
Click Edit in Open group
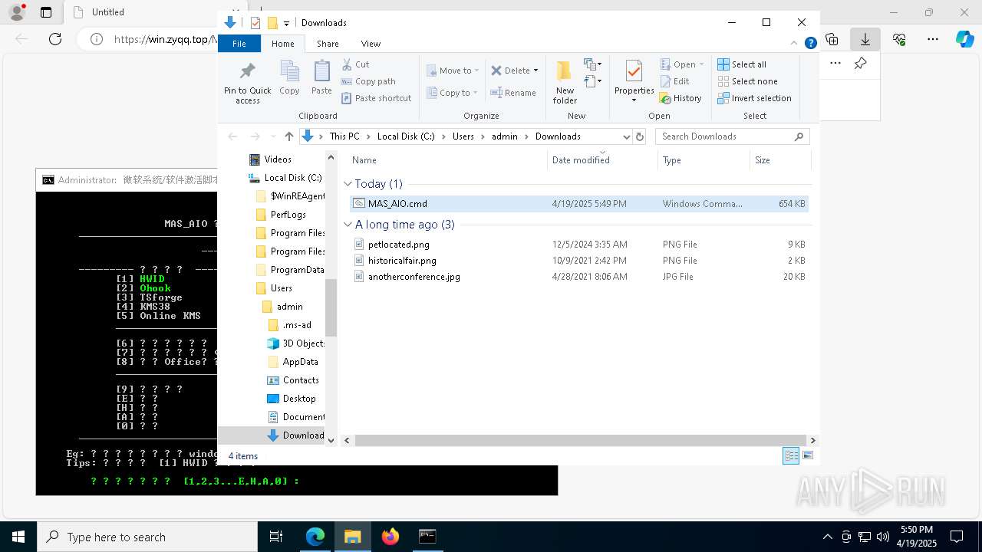[674, 81]
